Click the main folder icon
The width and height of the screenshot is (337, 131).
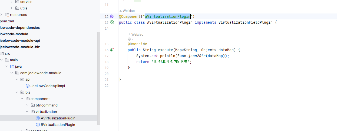(7, 60)
